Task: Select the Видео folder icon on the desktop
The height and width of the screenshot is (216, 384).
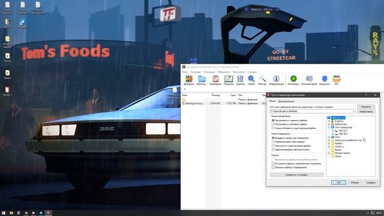Action: coord(7,74)
